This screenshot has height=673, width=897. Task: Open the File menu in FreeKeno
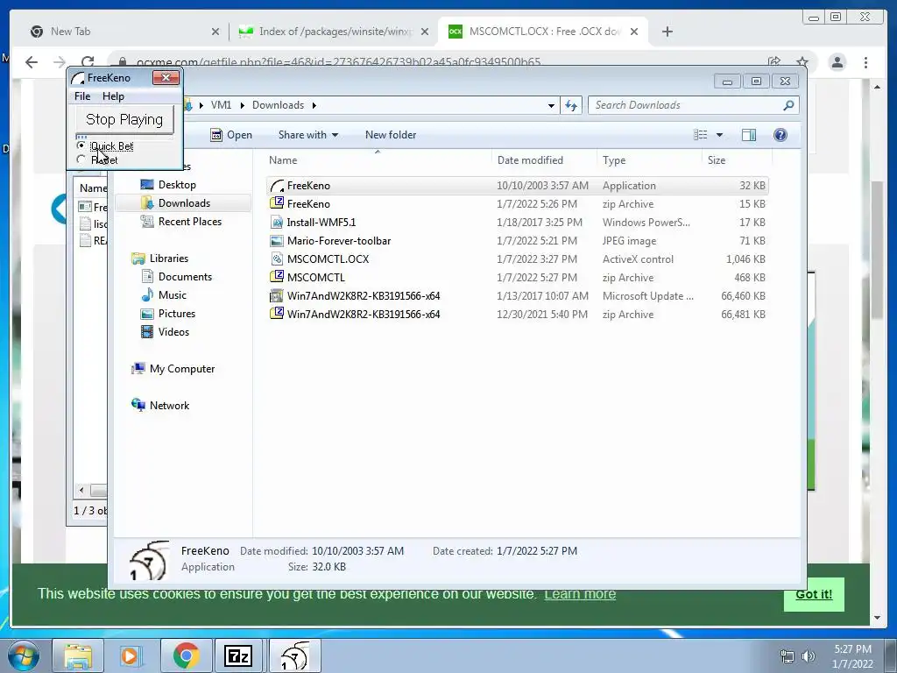82,96
